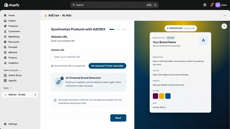The width and height of the screenshot is (230, 129).
Task: Click the info icon in the notice box
Action: [55, 100]
